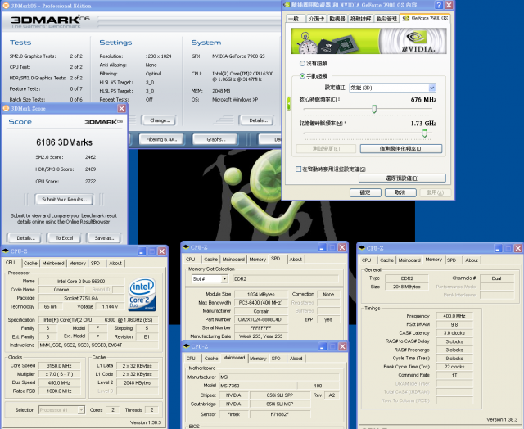Screen dimensions: 524x429
Task: Open the Slot #1 memory slot dropdown
Action: 224,278
